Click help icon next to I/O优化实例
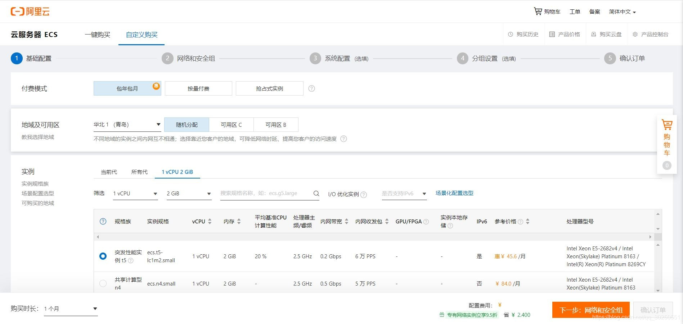Image resolution: width=683 pixels, height=324 pixels. [x=364, y=194]
